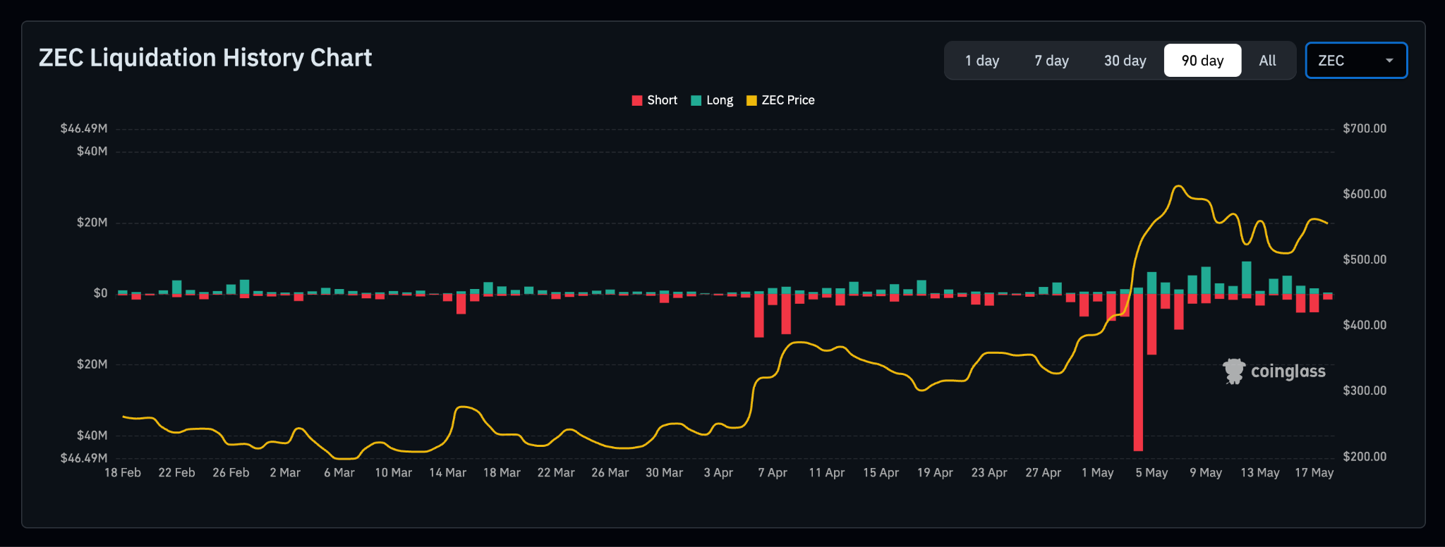Screen dimensions: 1445x547
Task: Click the ZEC Liquidation History Chart title
Action: coord(205,58)
